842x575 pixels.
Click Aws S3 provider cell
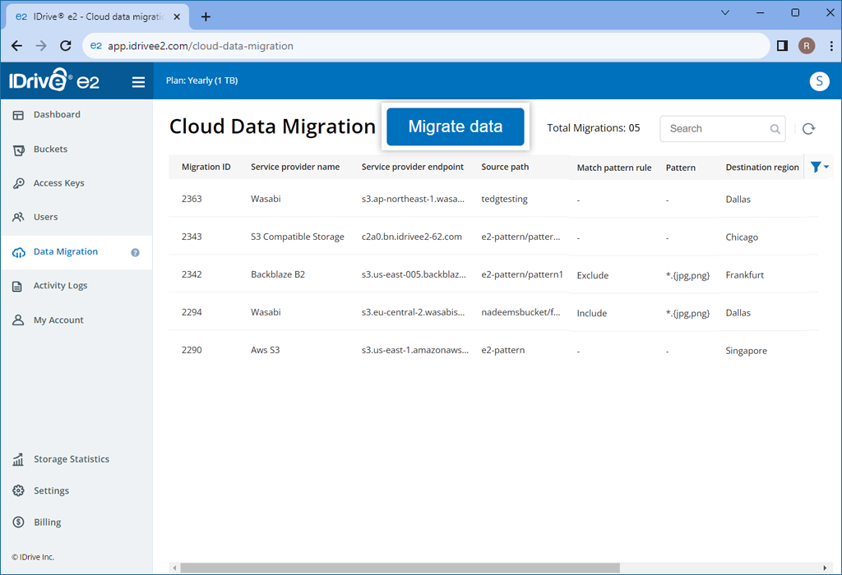[x=266, y=350]
